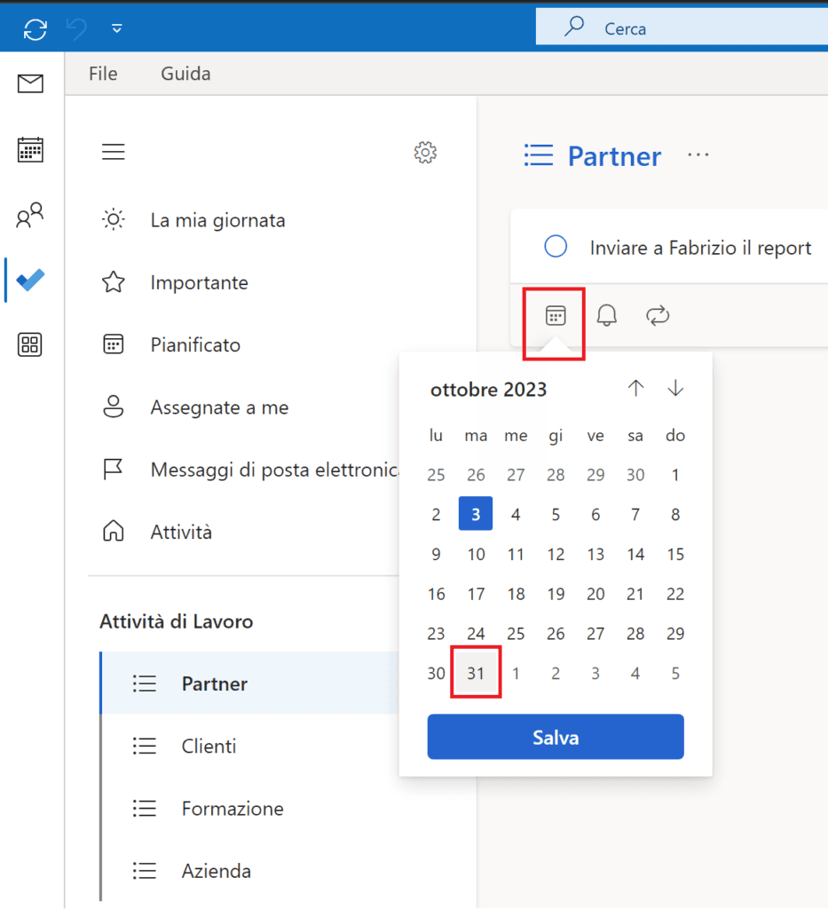Screen dimensions: 828x909
Task: Select September 25 in the first calendar row
Action: [437, 474]
